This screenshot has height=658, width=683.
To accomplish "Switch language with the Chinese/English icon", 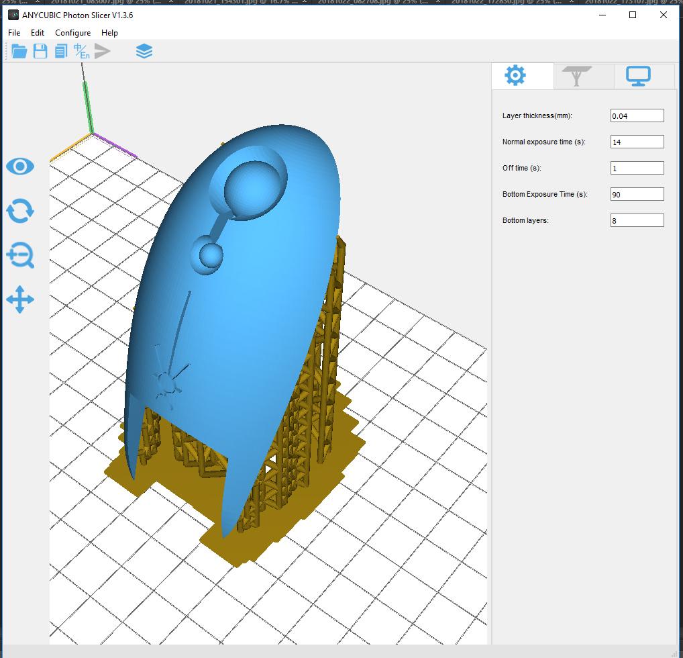I will 81,52.
